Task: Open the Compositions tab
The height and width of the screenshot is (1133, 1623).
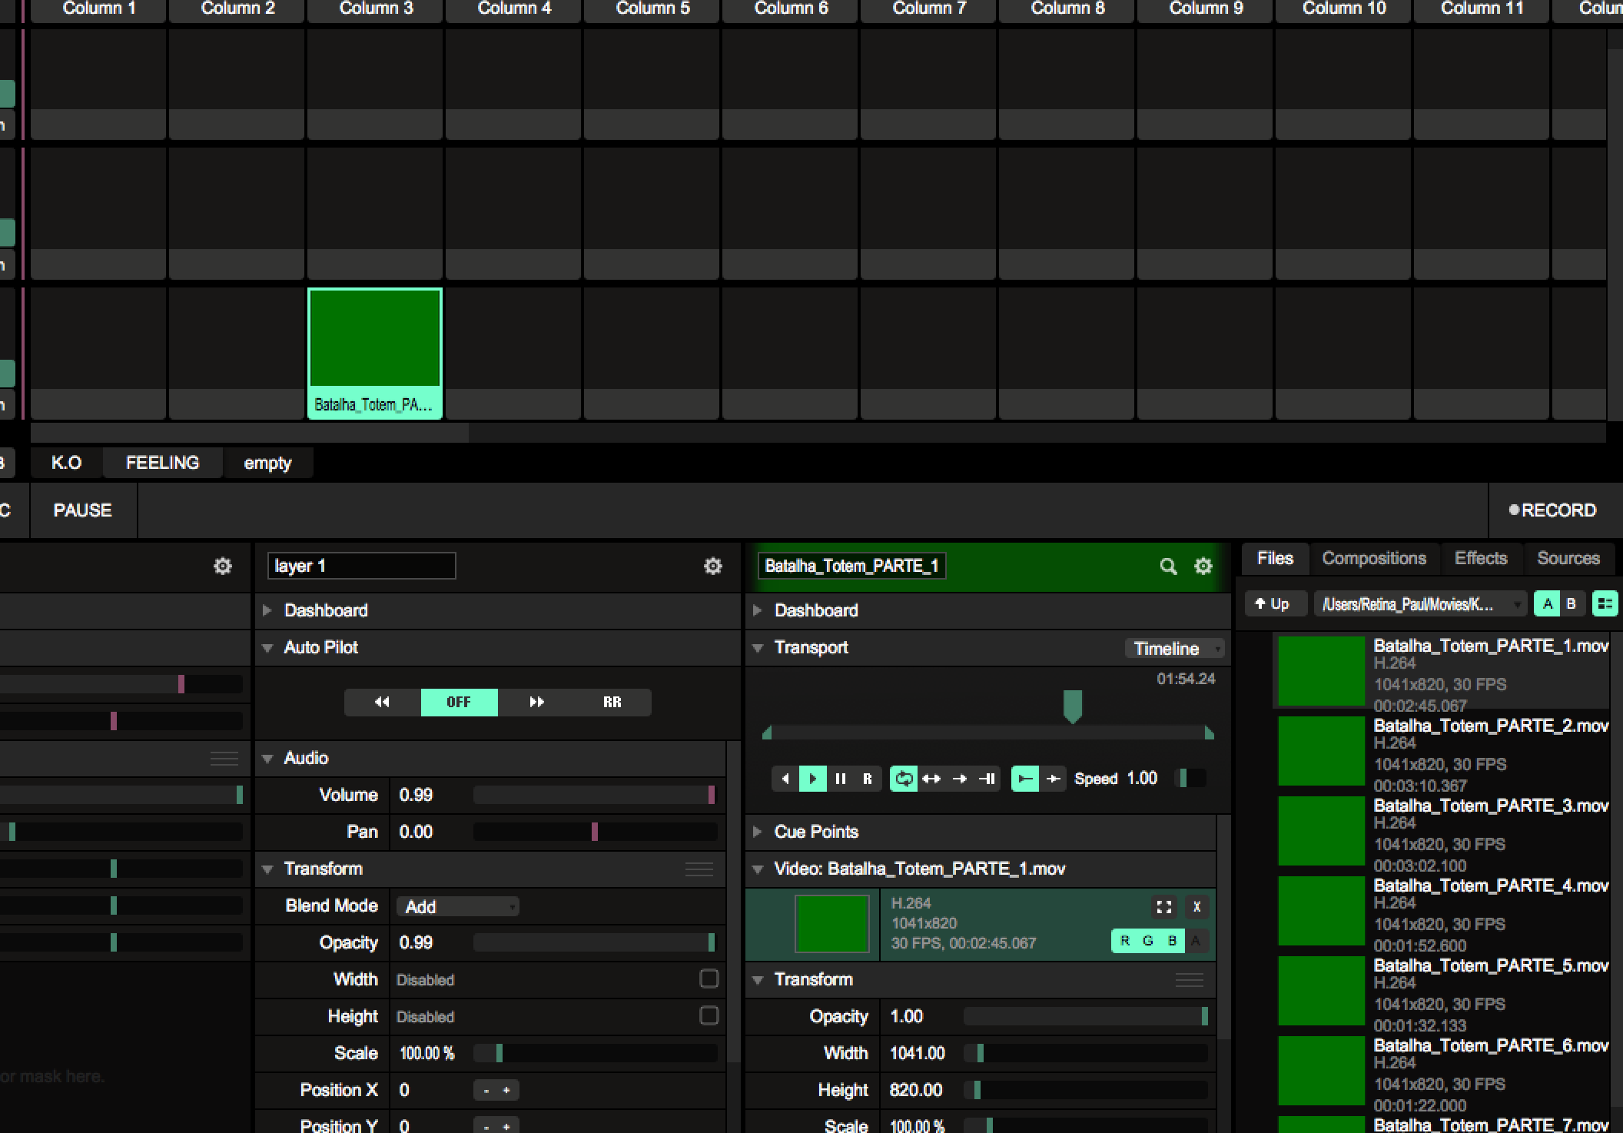Action: point(1374,558)
